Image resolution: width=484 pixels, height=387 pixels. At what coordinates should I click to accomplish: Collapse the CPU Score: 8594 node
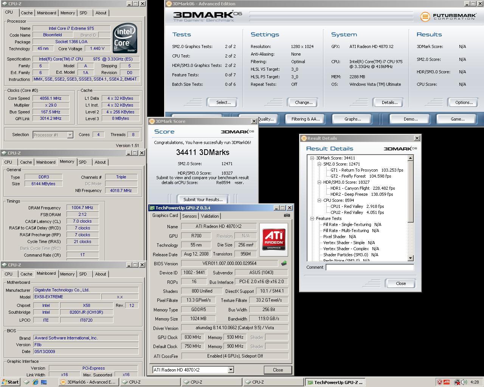coord(320,200)
